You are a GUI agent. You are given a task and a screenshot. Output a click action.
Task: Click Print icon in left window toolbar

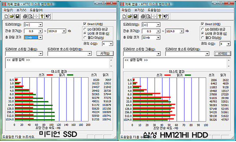click(25, 16)
